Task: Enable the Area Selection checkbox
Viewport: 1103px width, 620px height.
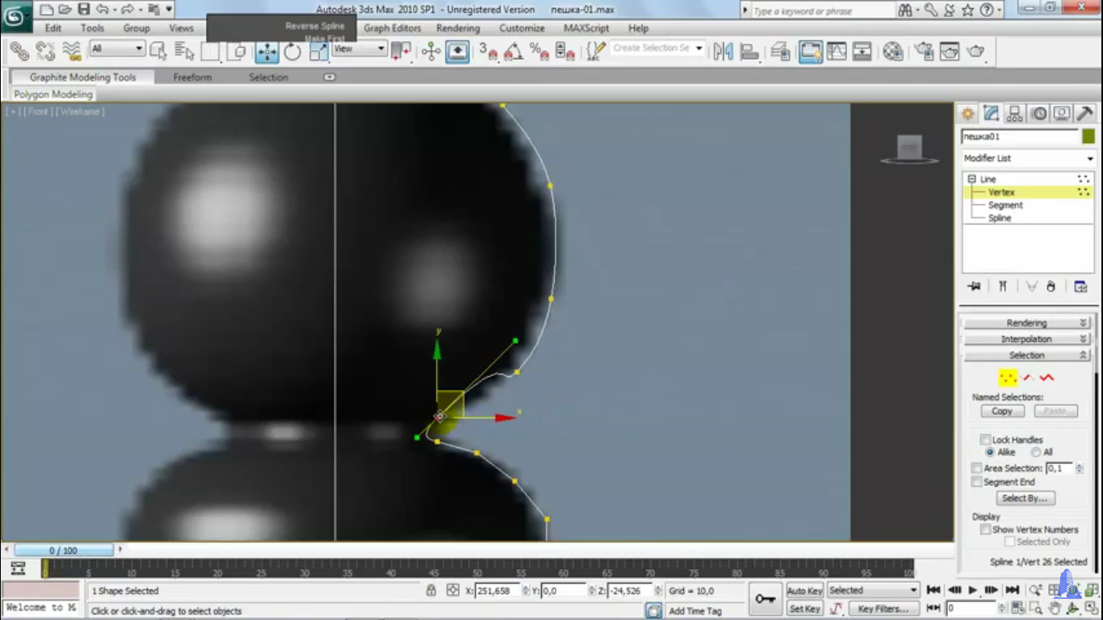Action: pyautogui.click(x=977, y=468)
